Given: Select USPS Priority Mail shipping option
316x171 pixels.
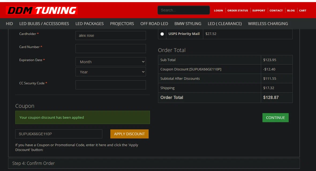Looking at the screenshot, I should (162, 34).
